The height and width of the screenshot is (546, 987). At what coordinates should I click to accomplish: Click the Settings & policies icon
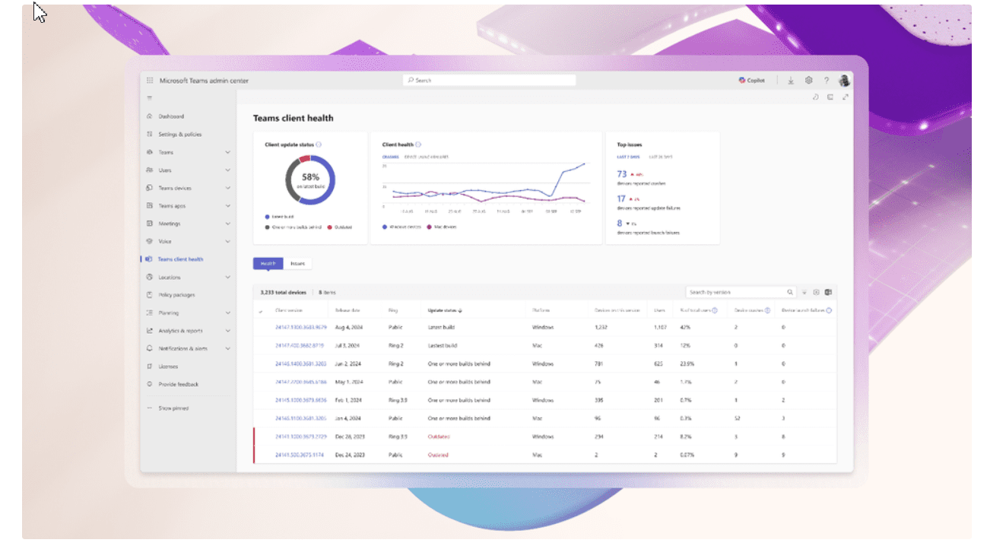[x=150, y=135]
